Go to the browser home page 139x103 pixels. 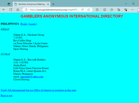pos(18,10)
